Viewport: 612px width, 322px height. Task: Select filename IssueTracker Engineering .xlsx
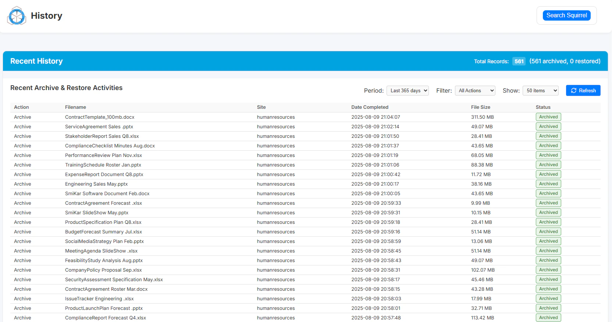99,299
